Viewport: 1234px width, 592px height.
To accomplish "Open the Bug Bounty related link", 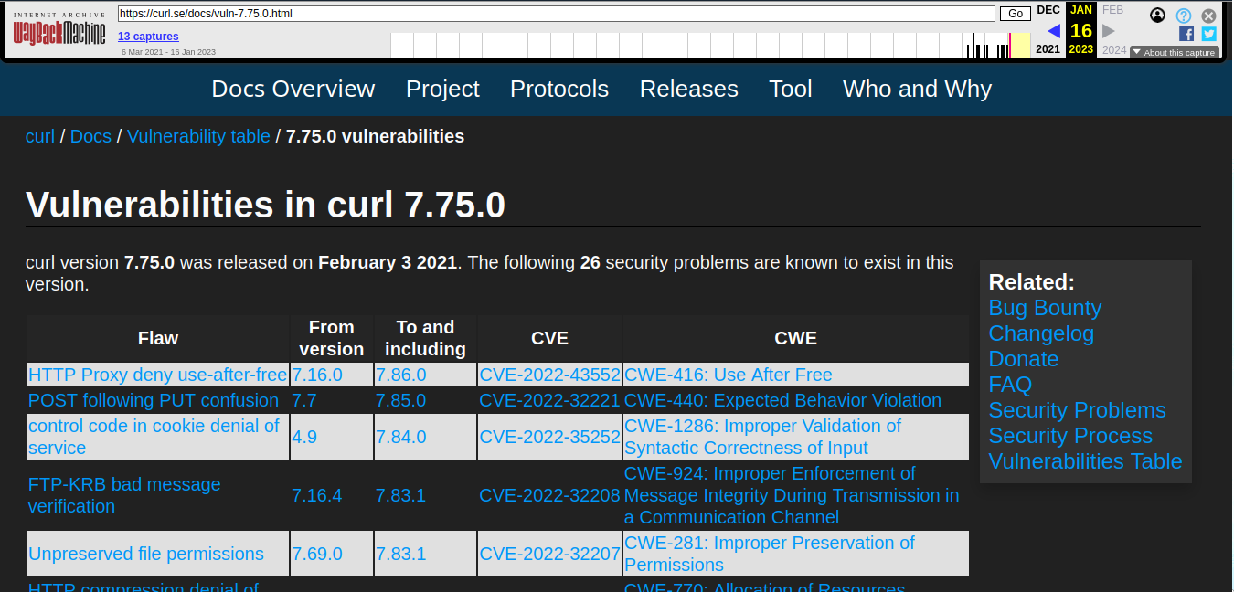I will point(1045,308).
